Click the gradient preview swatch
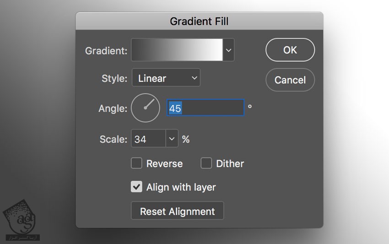Image resolution: width=389 pixels, height=244 pixels. click(x=177, y=50)
